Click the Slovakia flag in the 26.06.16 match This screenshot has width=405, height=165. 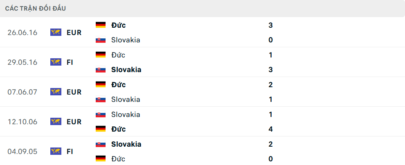[x=100, y=40]
